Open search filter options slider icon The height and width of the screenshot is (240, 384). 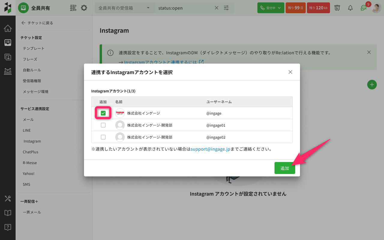coord(226,8)
